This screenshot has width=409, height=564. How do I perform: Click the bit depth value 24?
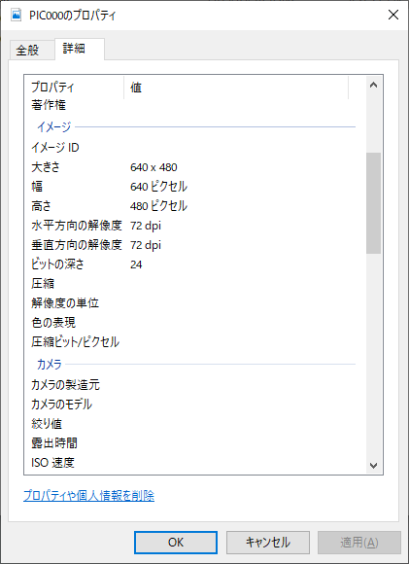click(x=136, y=264)
